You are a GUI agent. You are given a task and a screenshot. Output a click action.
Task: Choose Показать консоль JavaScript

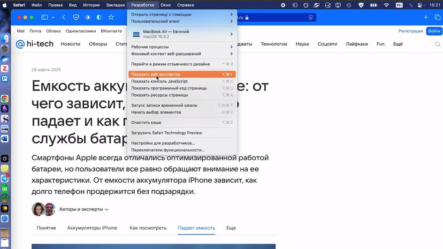point(182,81)
